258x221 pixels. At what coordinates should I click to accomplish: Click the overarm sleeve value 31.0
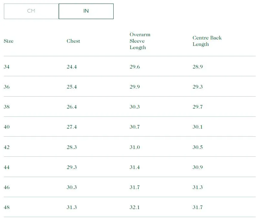(135, 147)
